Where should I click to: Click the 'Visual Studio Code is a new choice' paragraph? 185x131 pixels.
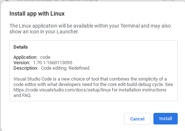[x=93, y=87]
